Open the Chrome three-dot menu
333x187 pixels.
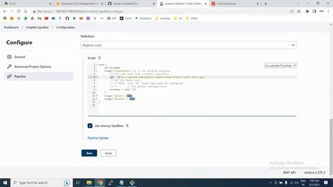(328, 11)
